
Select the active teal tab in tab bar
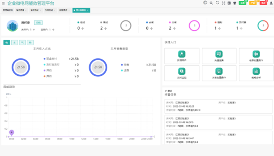point(81,10)
